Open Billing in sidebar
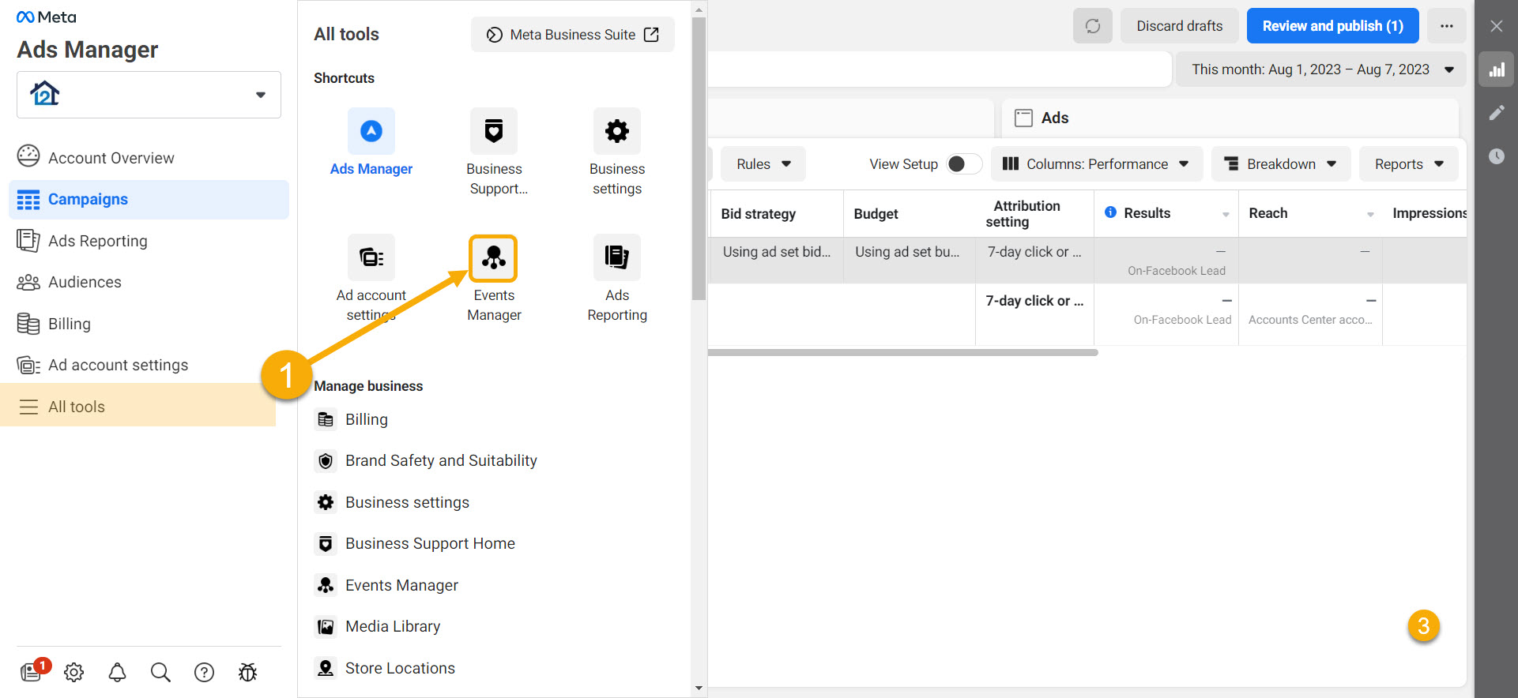The image size is (1518, 698). coord(149,324)
